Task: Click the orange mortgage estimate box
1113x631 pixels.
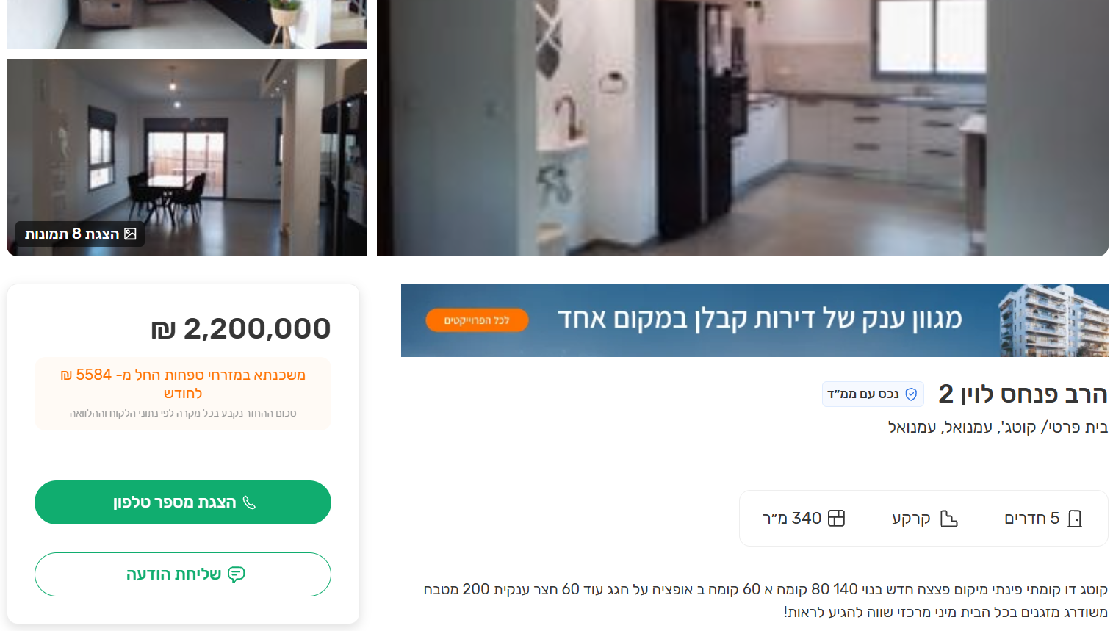Action: coord(183,394)
